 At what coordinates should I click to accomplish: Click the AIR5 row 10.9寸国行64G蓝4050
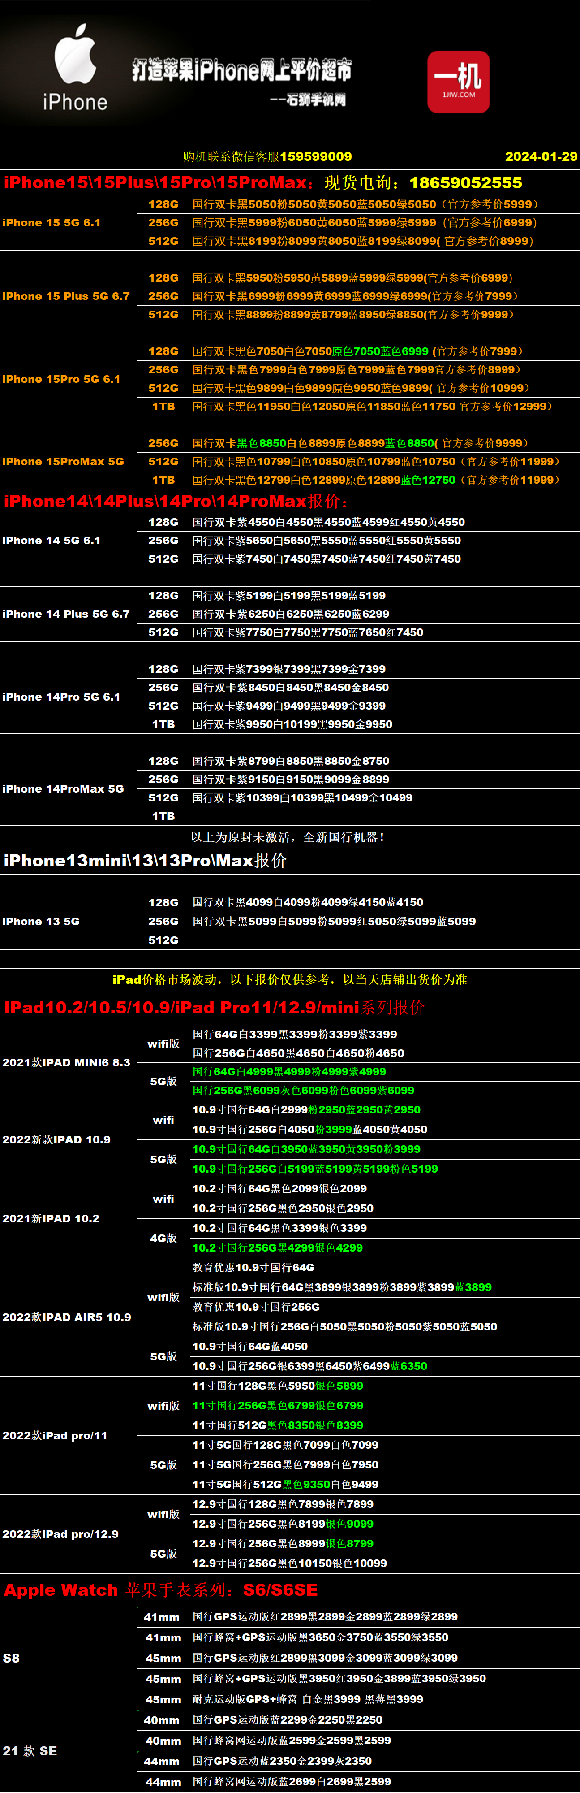tap(385, 1347)
